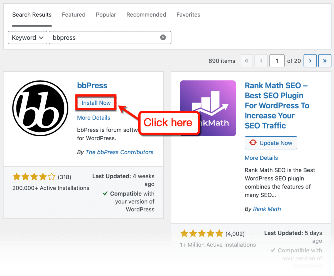Click The bbPress Contributors author link
This screenshot has height=276, width=334.
[119, 152]
